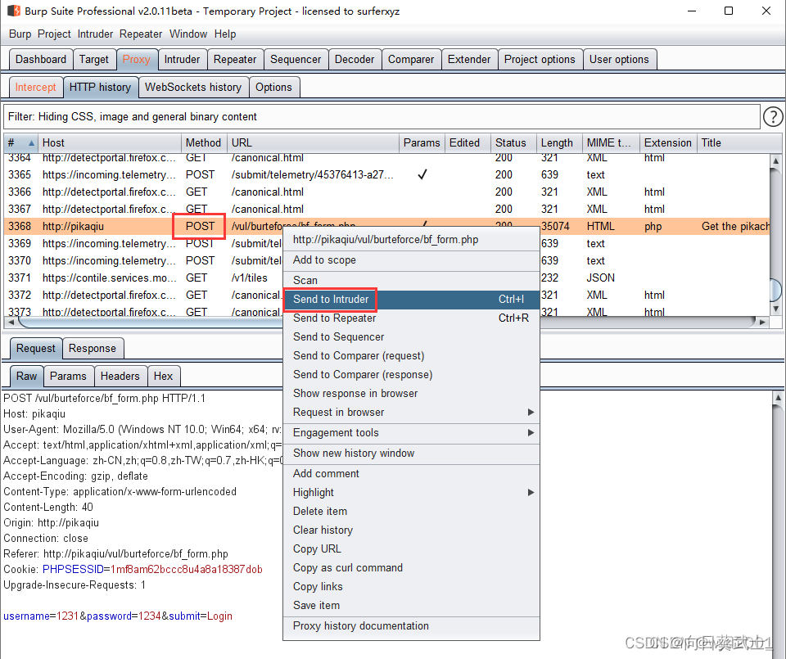Click the Burp Suite logo icon in title bar
The height and width of the screenshot is (659, 786).
(x=14, y=11)
